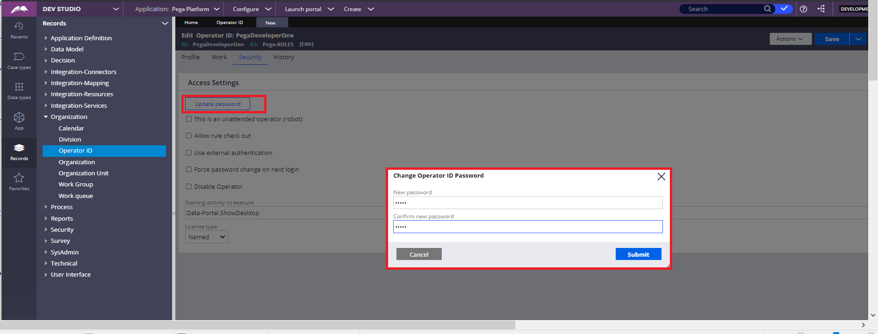Viewport: 878px width, 334px height.
Task: Click the [Edit] link in header
Action: point(306,44)
